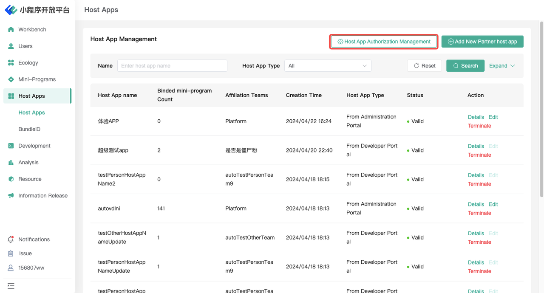Click the Information Release megaphone icon
Image resolution: width=544 pixels, height=293 pixels.
click(x=11, y=196)
